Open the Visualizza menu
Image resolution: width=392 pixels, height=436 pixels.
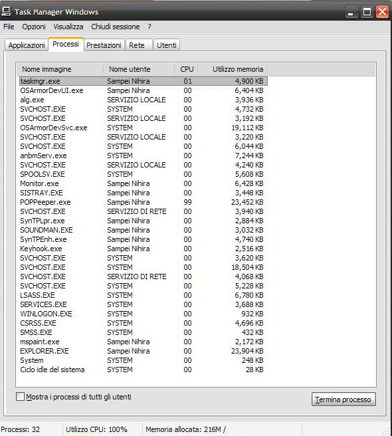click(68, 27)
